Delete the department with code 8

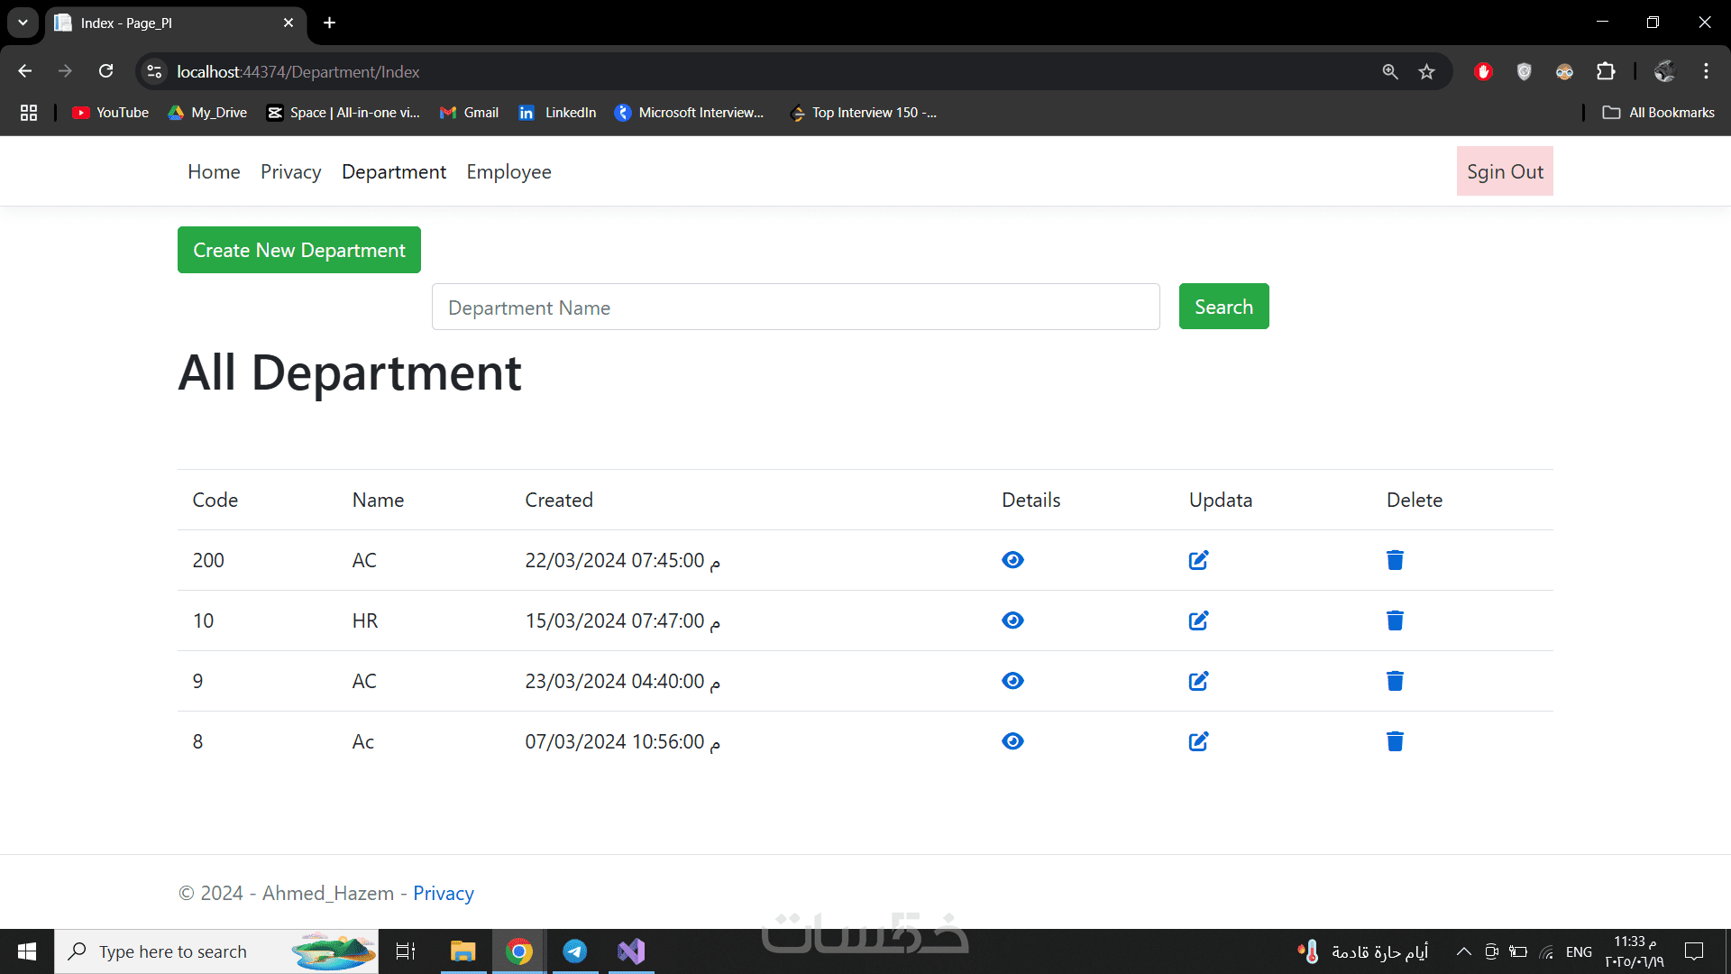click(x=1395, y=741)
